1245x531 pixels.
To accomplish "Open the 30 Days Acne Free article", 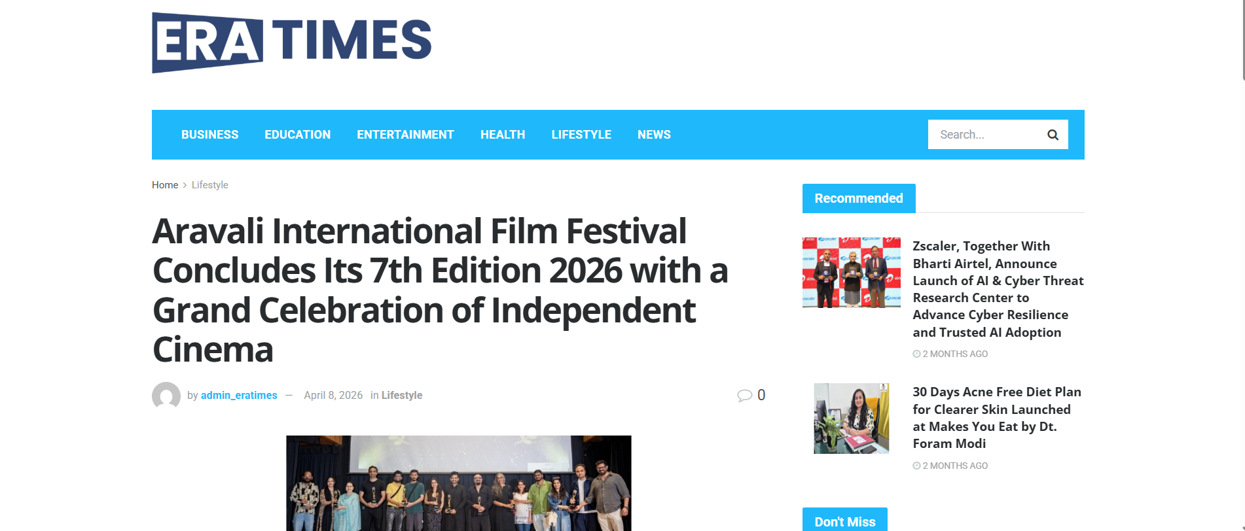I will [996, 418].
